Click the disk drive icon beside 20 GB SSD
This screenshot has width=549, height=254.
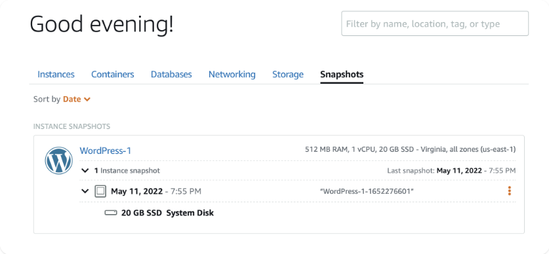pyautogui.click(x=111, y=212)
